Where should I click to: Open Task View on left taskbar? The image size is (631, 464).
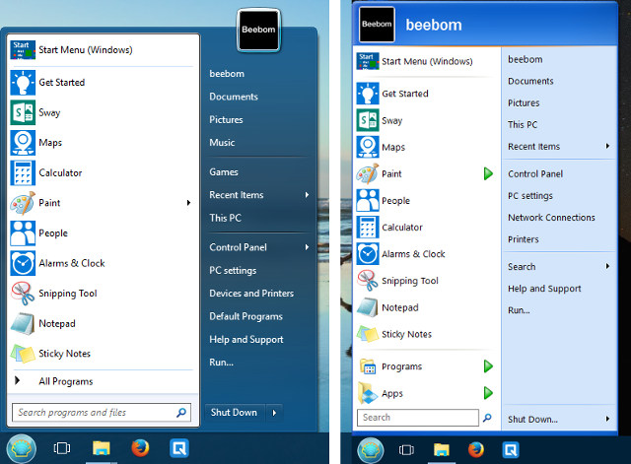coord(62,448)
